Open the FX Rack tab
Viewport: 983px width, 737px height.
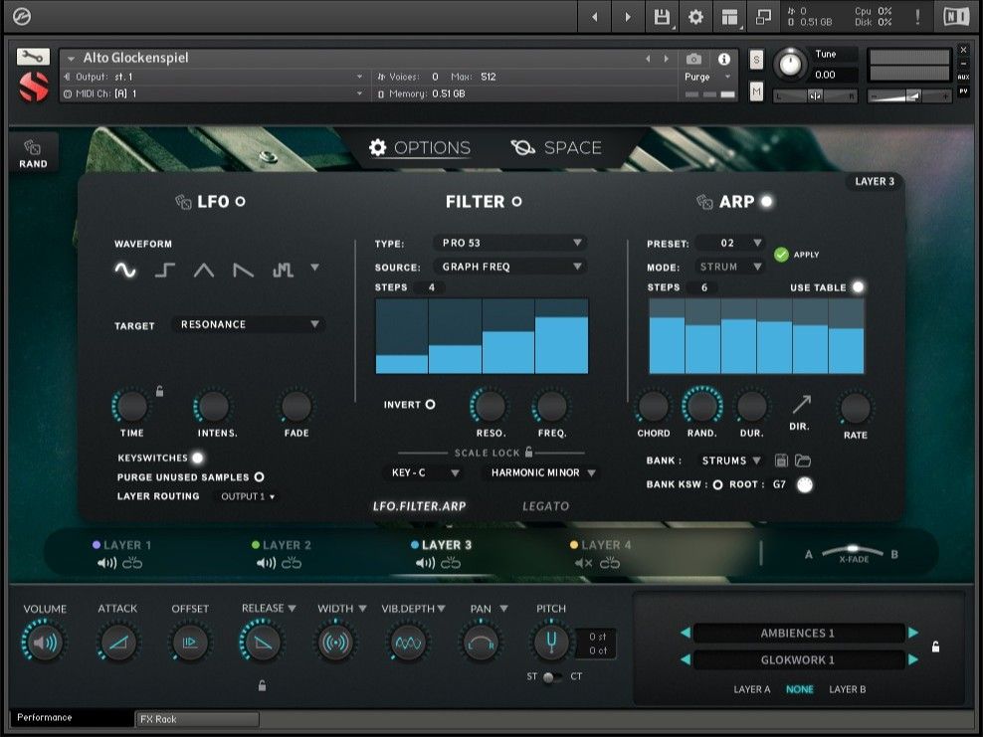(x=195, y=719)
